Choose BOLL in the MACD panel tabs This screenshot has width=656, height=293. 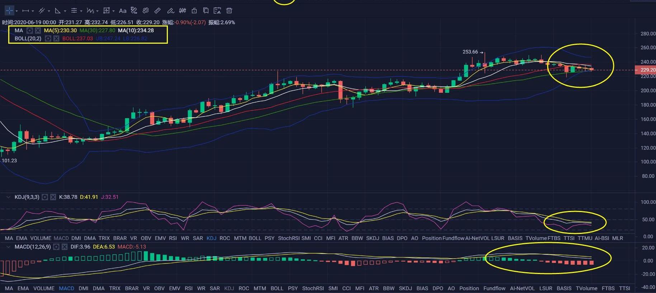tap(277, 288)
